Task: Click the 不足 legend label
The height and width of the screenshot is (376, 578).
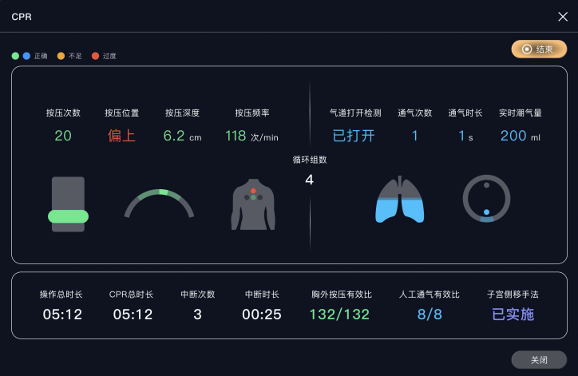Action: (75, 56)
